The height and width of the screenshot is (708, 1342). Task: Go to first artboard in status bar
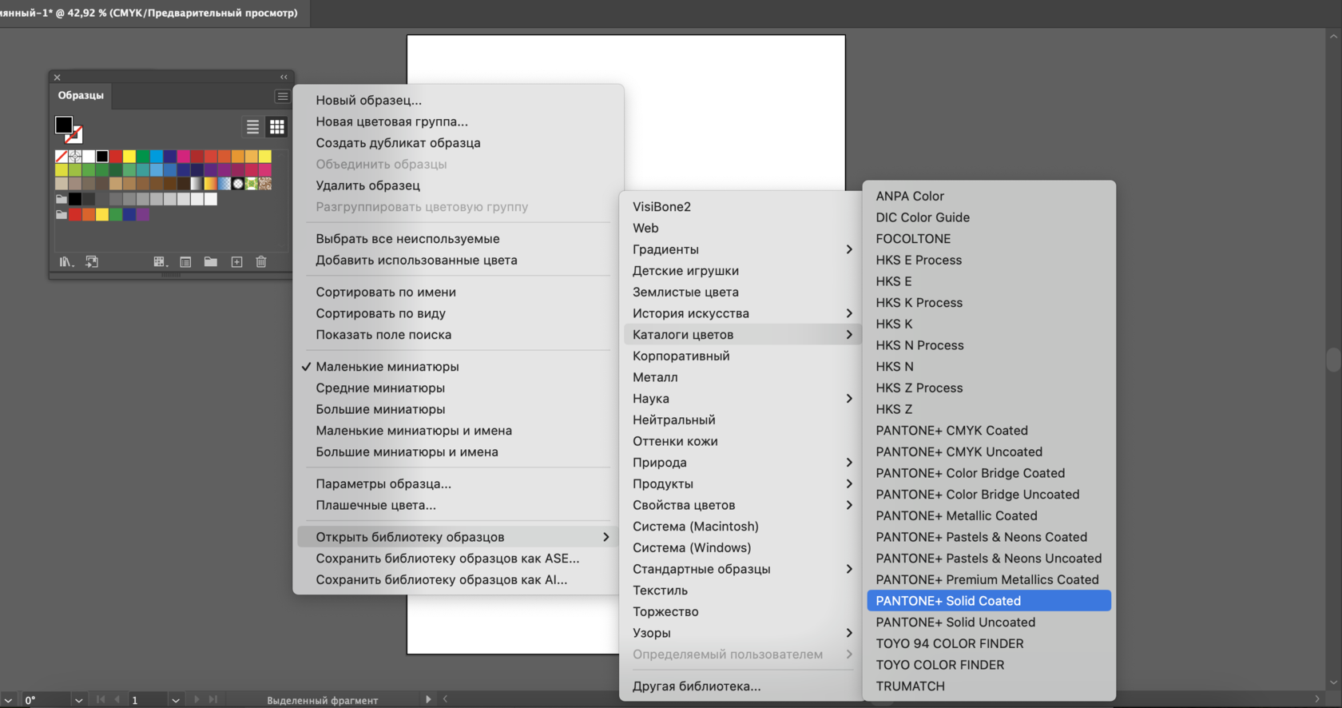coord(101,699)
